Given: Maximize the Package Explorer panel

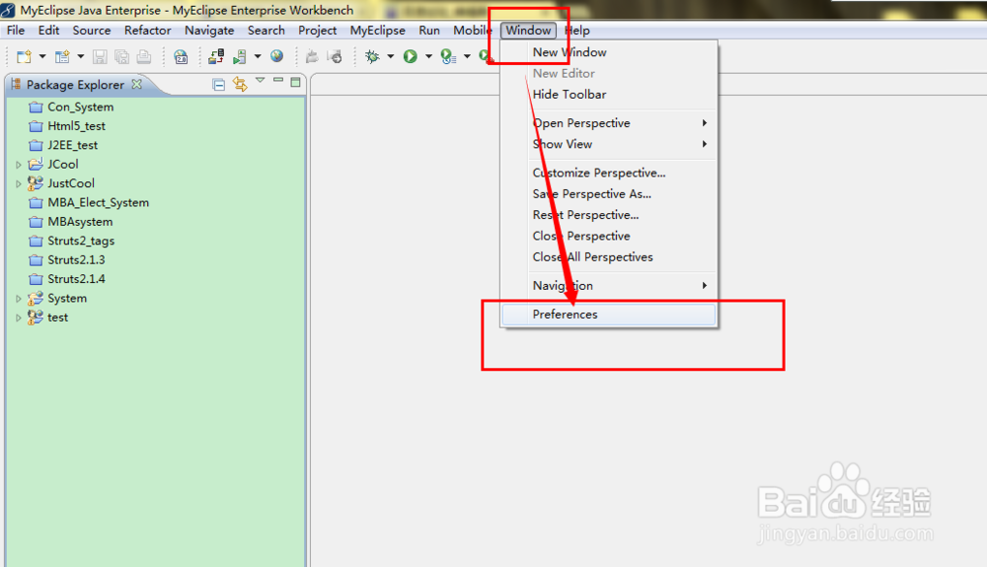Looking at the screenshot, I should click(x=295, y=82).
